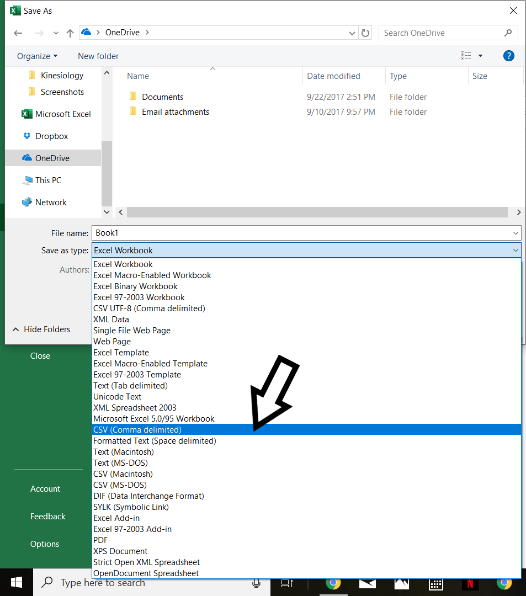Image resolution: width=526 pixels, height=596 pixels.
Task: Choose Excel Template type
Action: (x=306, y=352)
